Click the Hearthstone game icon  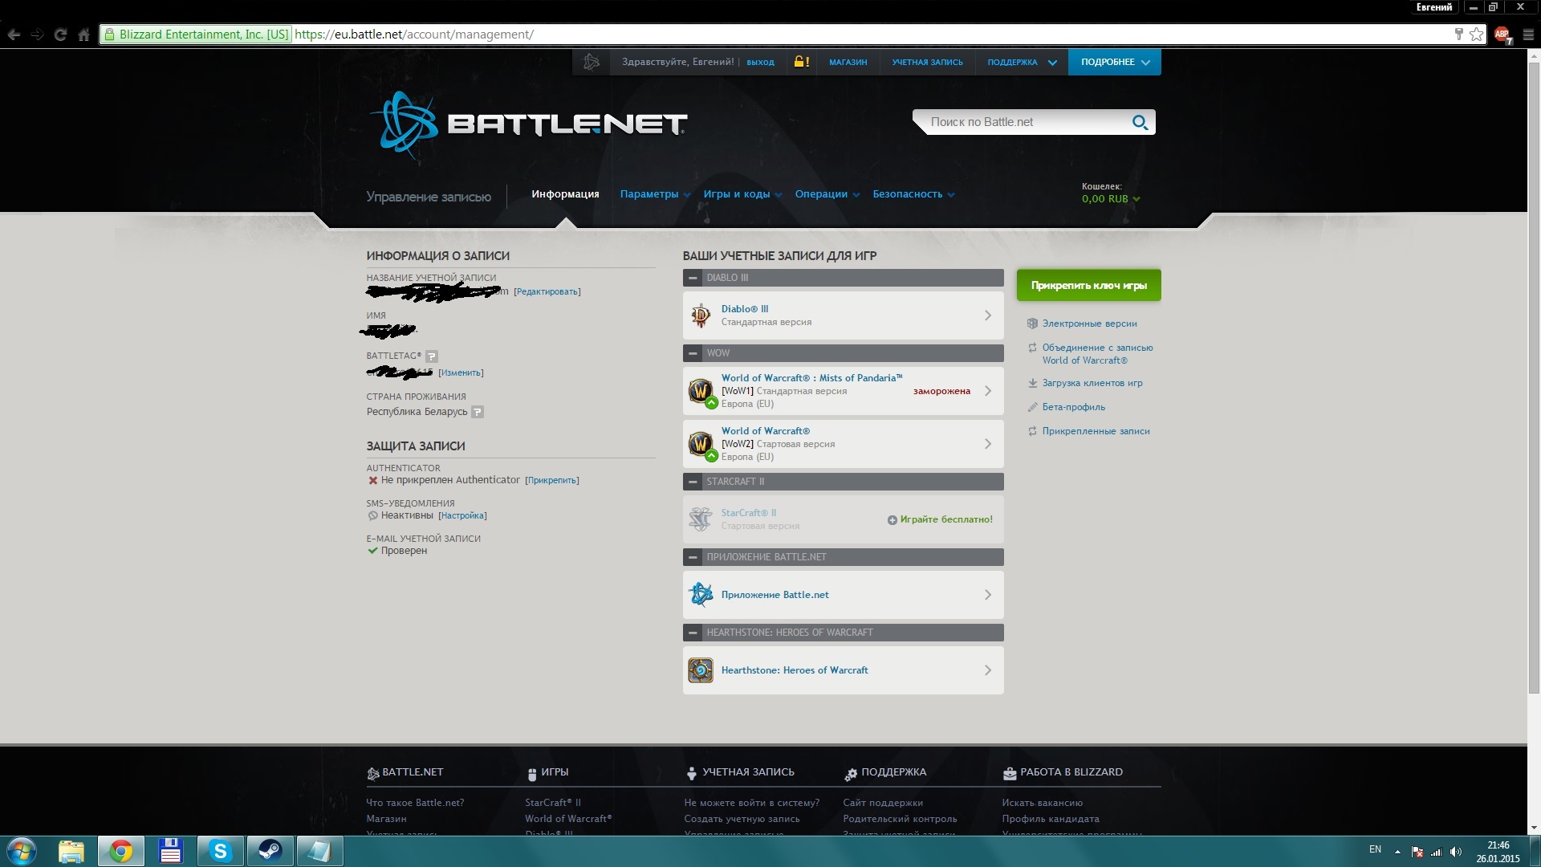(701, 670)
